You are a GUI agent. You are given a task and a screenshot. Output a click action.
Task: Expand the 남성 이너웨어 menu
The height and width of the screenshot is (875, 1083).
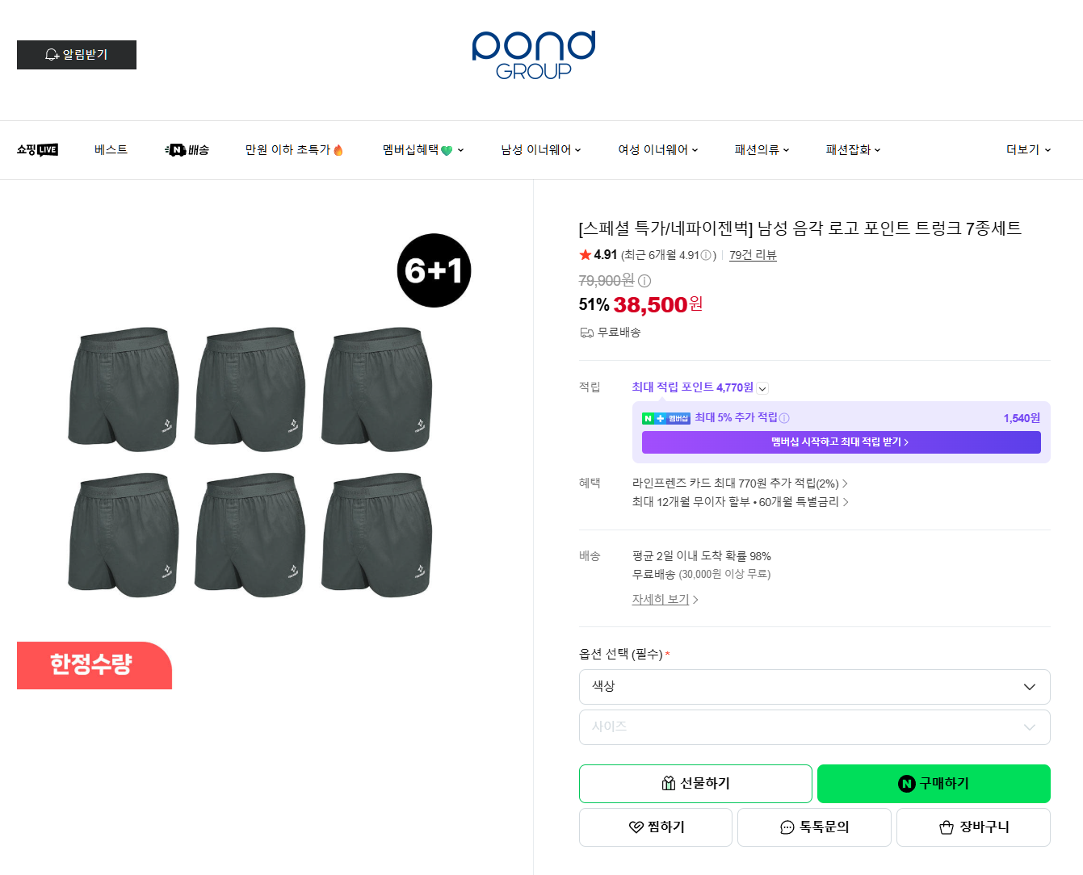point(540,149)
